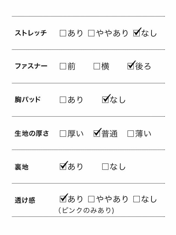Screen dimensions: 176x235
Task: Click the 透け感 row label
Action: point(25,200)
